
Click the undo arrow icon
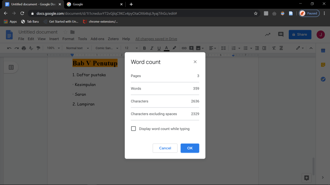pyautogui.click(x=9, y=48)
